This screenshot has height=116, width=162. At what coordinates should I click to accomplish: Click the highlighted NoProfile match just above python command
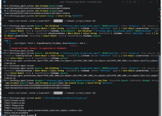[58, 93]
